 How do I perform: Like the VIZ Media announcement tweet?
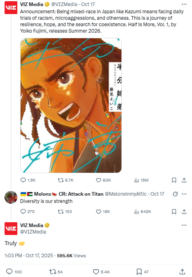pyautogui.click(x=103, y=180)
